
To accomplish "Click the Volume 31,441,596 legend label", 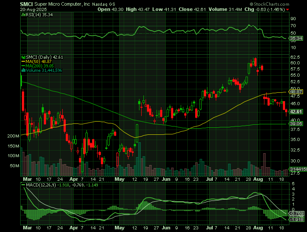I will (44, 70).
